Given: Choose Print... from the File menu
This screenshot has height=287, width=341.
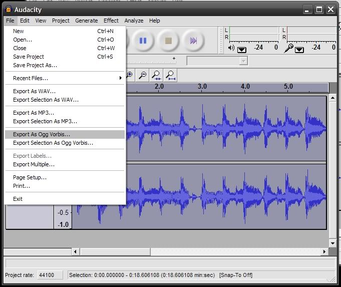Looking at the screenshot, I should click(65, 186).
